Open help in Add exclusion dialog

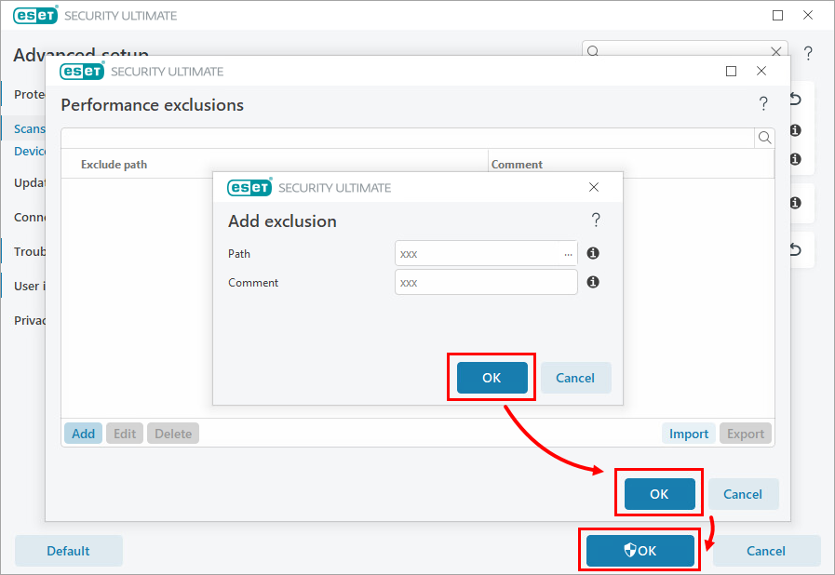point(596,221)
